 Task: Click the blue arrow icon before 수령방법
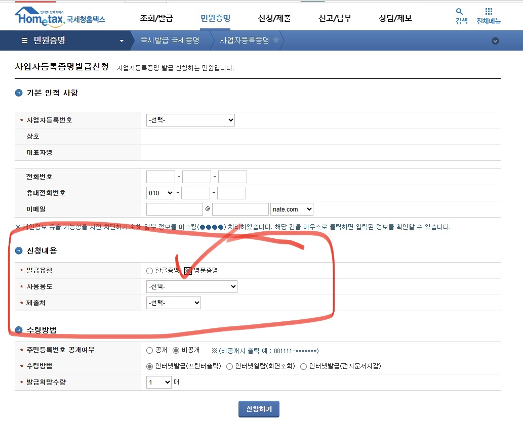18,329
